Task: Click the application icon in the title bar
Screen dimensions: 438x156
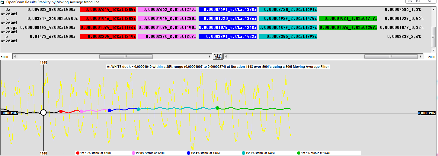Action: [3, 2]
